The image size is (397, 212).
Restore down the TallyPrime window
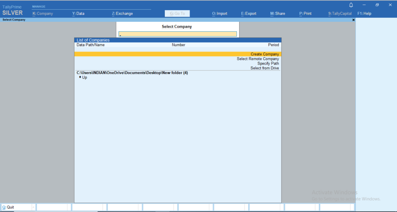[x=377, y=5]
